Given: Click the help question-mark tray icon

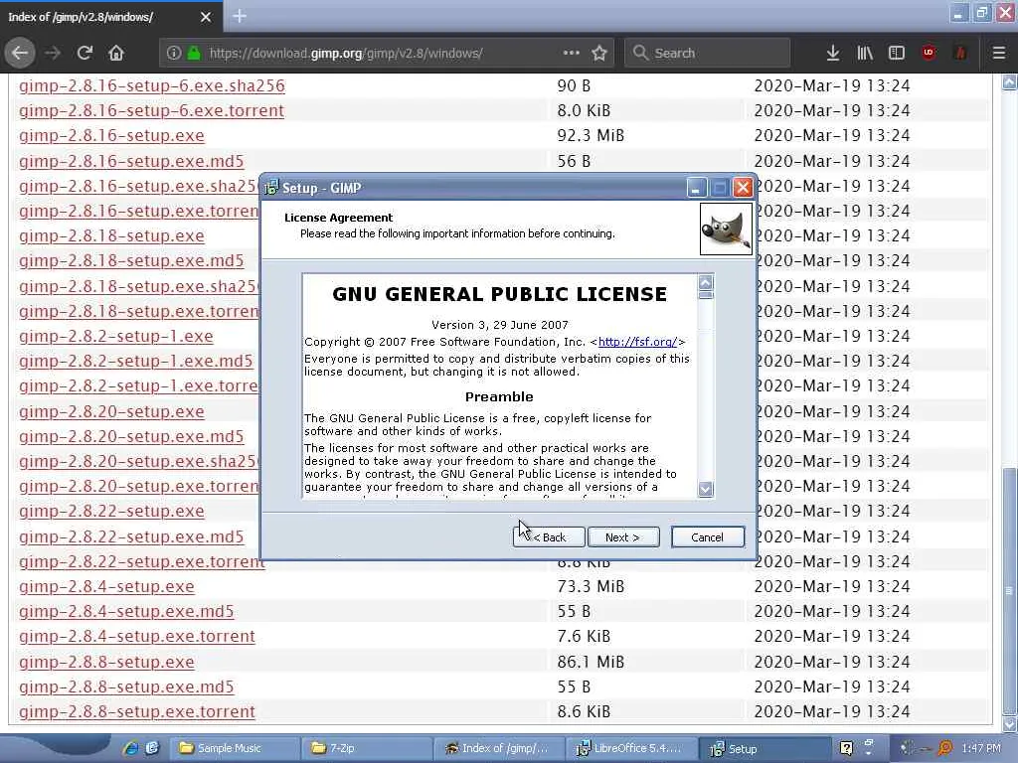Looking at the screenshot, I should pos(846,748).
